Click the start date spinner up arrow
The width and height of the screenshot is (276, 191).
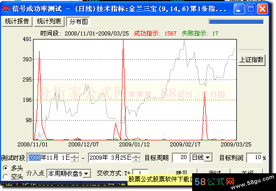[x=75, y=156]
